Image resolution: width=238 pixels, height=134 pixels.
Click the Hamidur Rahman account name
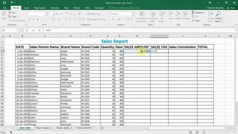pos(215,8)
